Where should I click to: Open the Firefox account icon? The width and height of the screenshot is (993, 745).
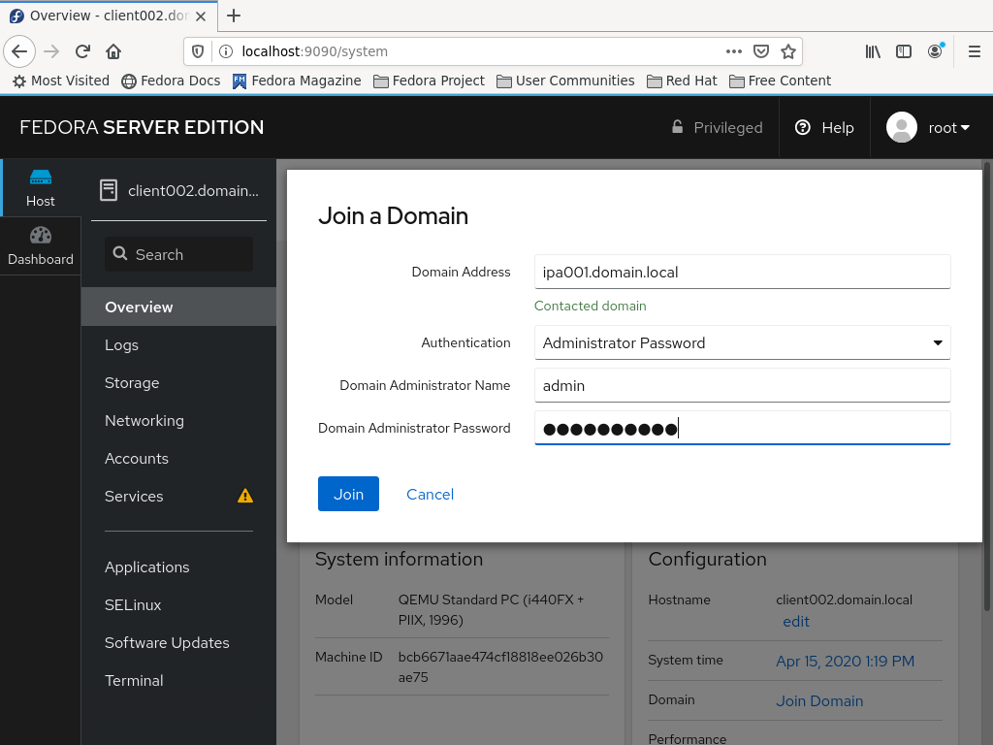pyautogui.click(x=936, y=51)
